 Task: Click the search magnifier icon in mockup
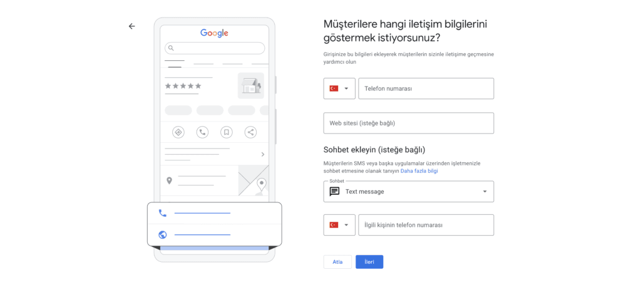pos(171,48)
